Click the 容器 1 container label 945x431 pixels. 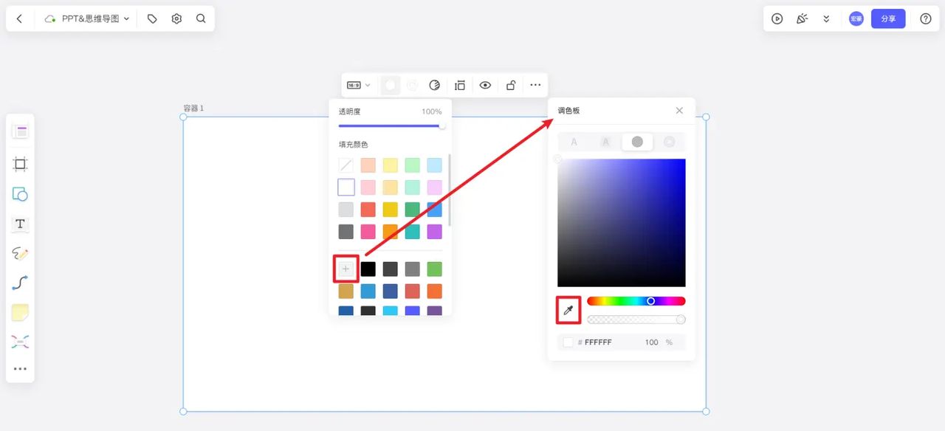click(x=193, y=108)
